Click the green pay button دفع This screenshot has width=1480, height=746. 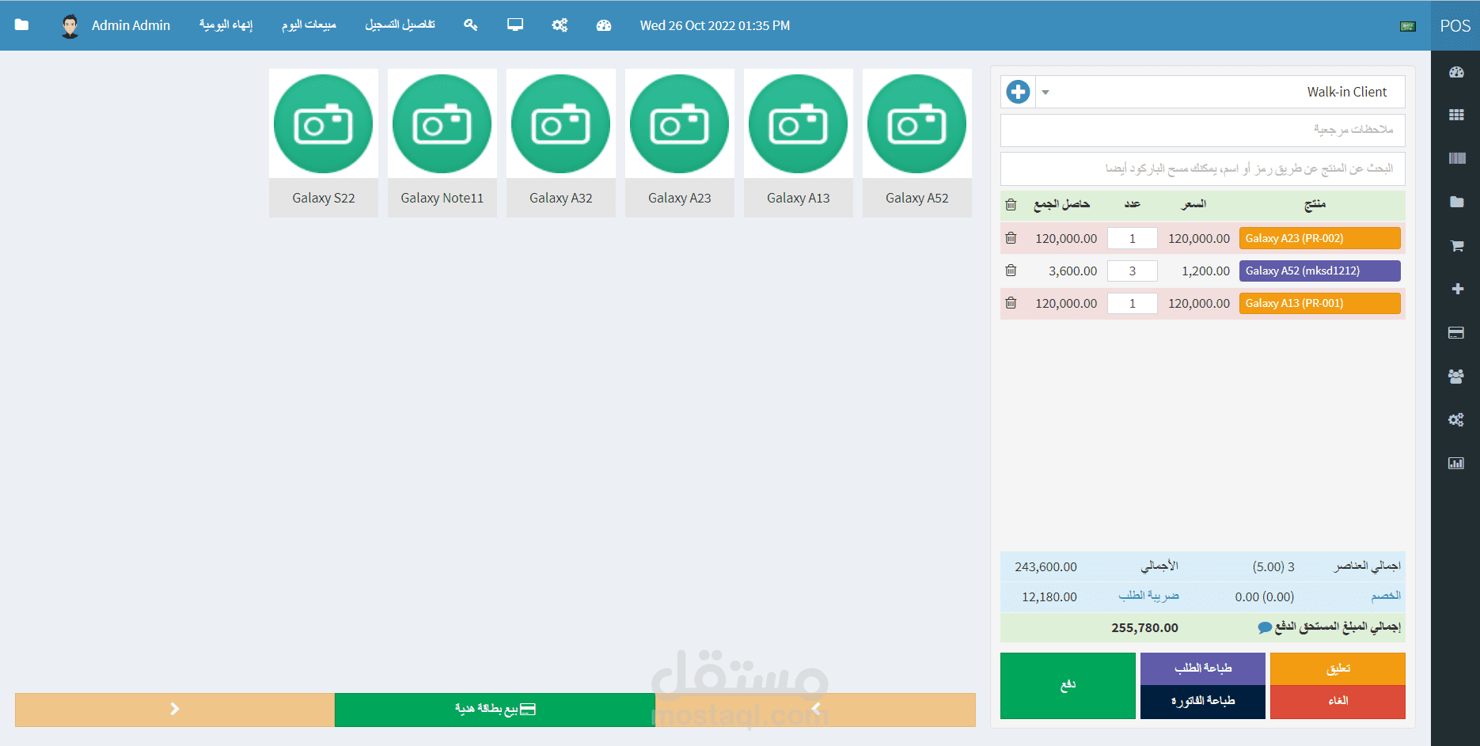pyautogui.click(x=1068, y=686)
